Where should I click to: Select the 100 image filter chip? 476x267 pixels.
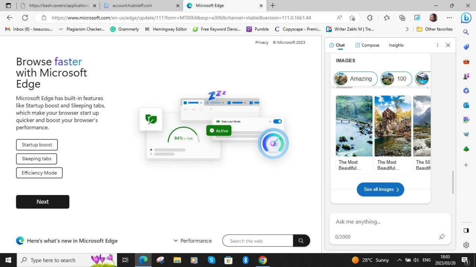pyautogui.click(x=396, y=79)
